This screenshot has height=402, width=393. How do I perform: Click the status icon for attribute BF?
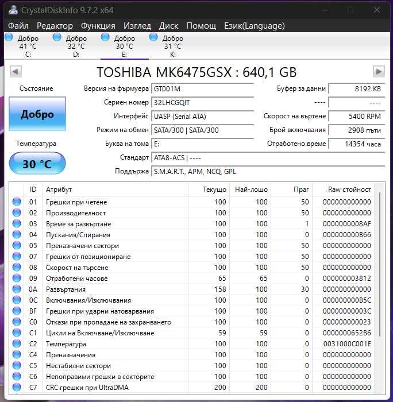coord(17,311)
